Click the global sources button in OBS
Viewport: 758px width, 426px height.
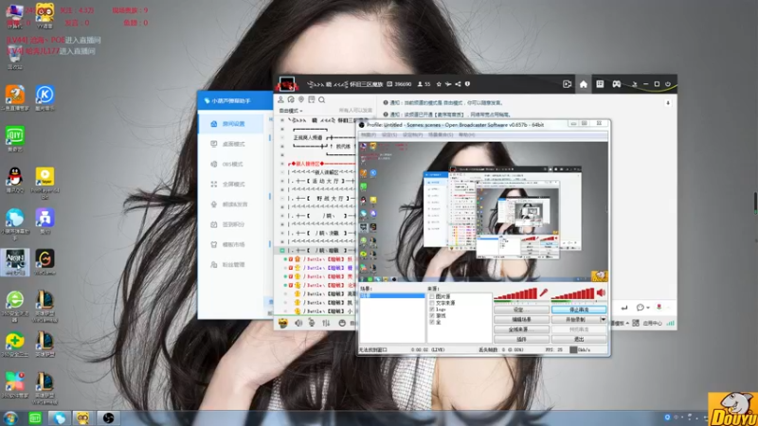pos(521,329)
